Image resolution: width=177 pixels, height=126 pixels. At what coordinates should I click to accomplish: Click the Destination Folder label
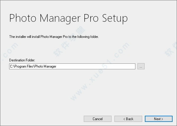click(22, 60)
